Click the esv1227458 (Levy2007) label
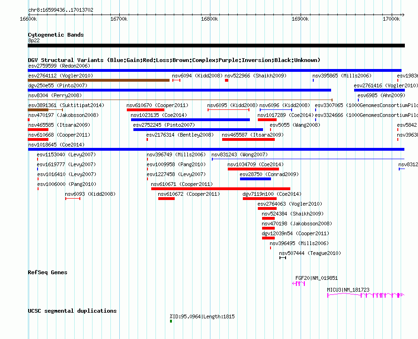The width and height of the screenshot is (418, 339). click(x=176, y=174)
